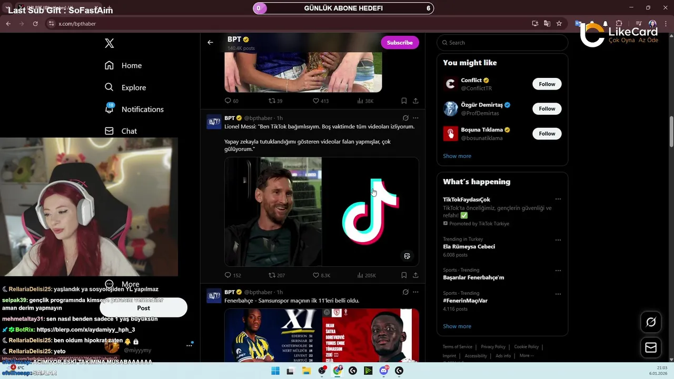Share the Messi TikTok post
This screenshot has height=379, width=674.
pyautogui.click(x=415, y=275)
